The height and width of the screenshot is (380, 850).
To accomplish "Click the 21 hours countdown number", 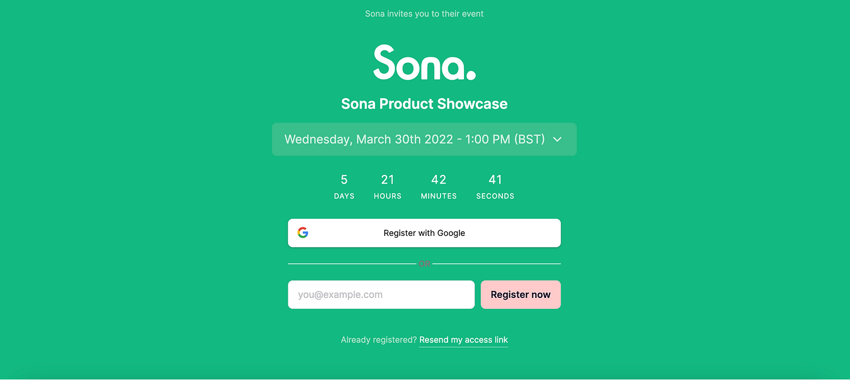I will [388, 180].
